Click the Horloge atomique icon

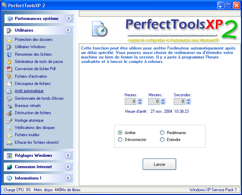click(x=9, y=120)
